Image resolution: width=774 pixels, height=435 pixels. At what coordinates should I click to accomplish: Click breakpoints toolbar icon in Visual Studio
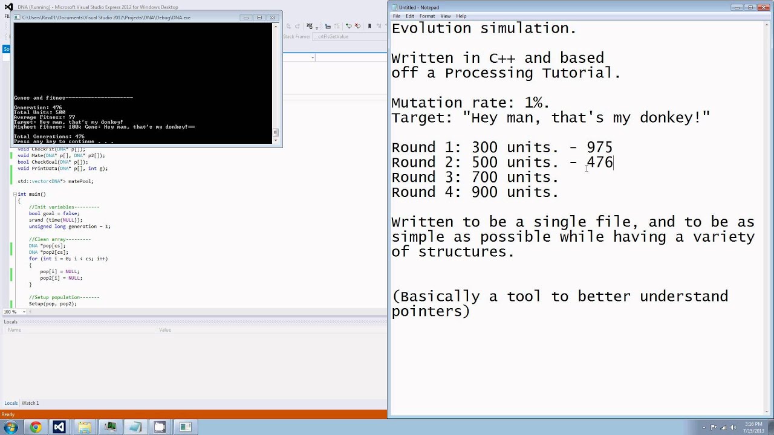(x=310, y=26)
